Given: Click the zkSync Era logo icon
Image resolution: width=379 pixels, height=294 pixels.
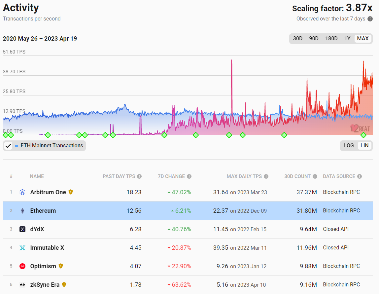Looking at the screenshot, I should click(x=22, y=284).
